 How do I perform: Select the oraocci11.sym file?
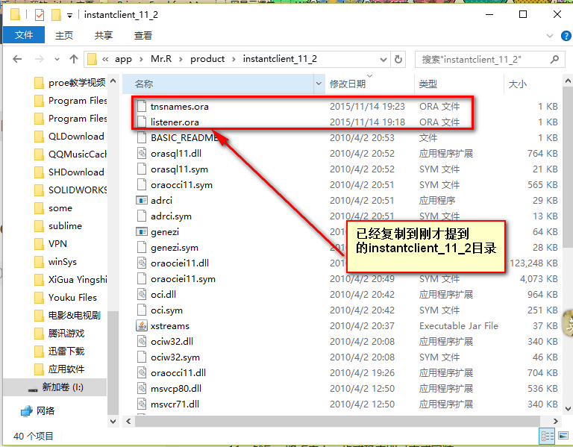pos(181,185)
